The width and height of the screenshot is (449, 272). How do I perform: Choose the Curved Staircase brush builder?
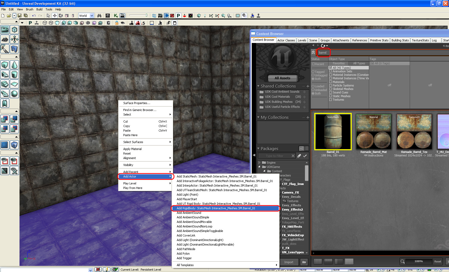tap(5, 74)
